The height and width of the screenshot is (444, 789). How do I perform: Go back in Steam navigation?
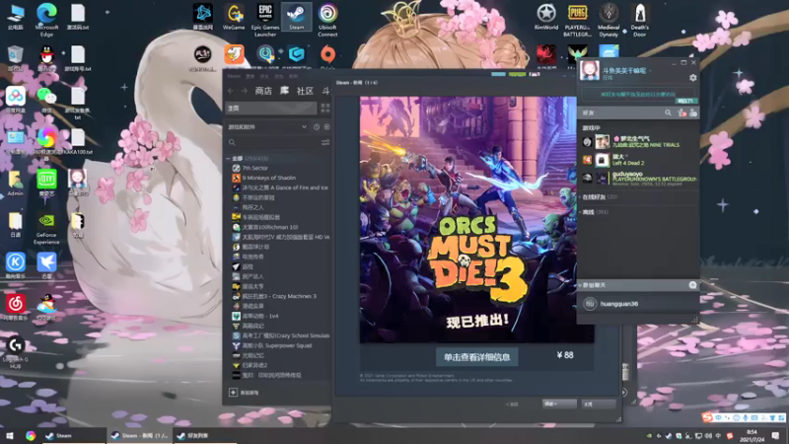pyautogui.click(x=231, y=91)
